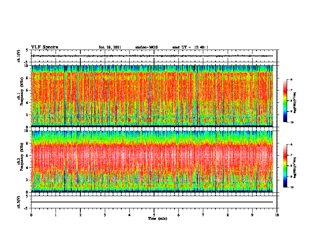
Task: Click the "-6" tick on ch.1 colorbar
Action: pyautogui.click(x=290, y=80)
